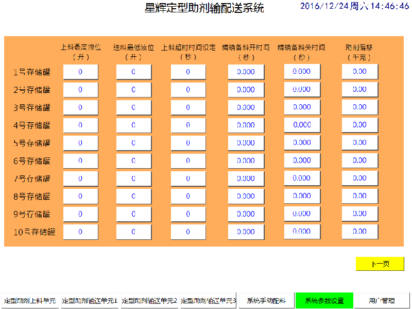Screen dimensions: 412x309
Task: Switch to 定型助剂输送单元1 tab
Action: point(90,300)
